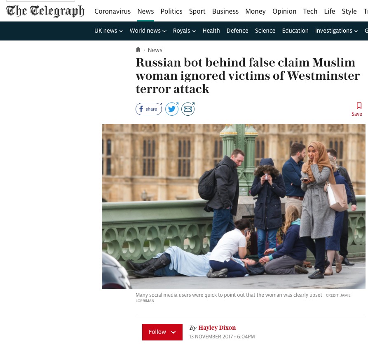Switch to the Politics section
The image size is (368, 345).
coord(171,11)
